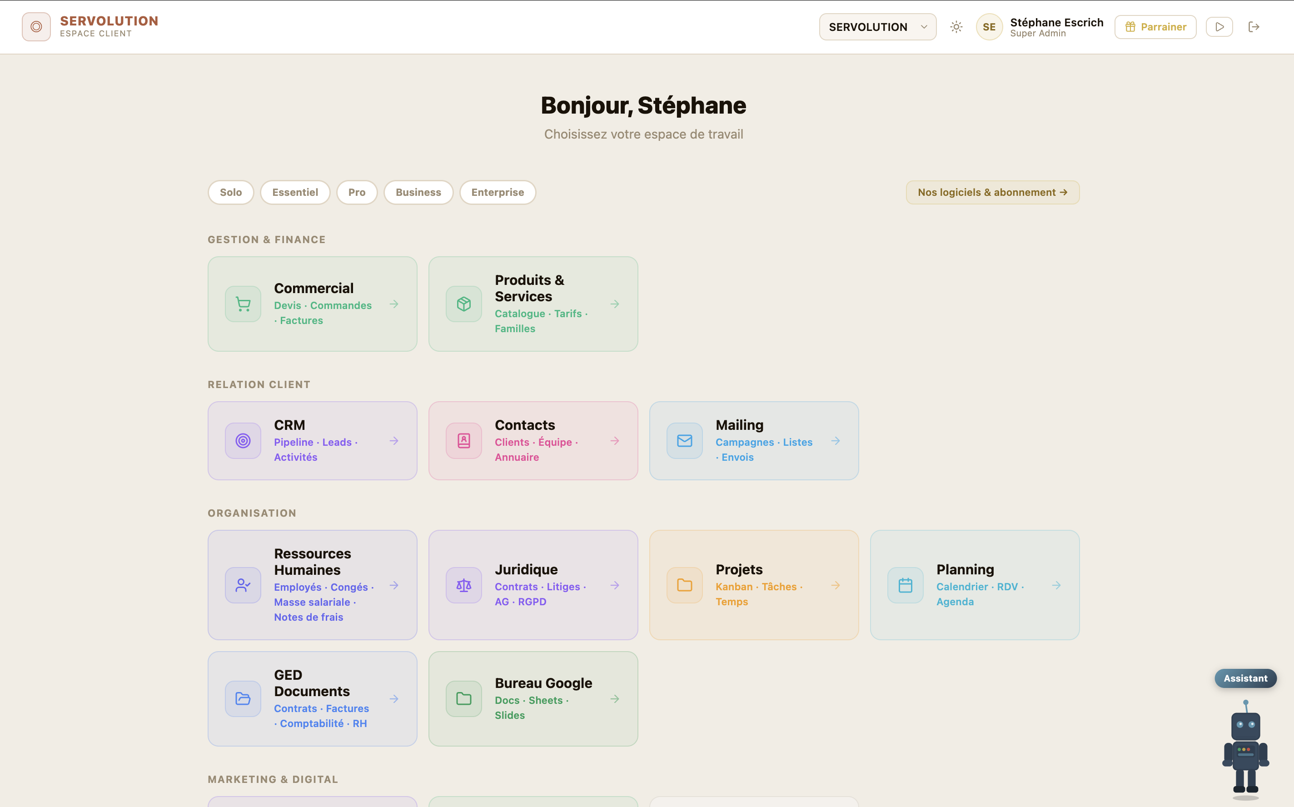Click the Parrainer button

[x=1155, y=27]
